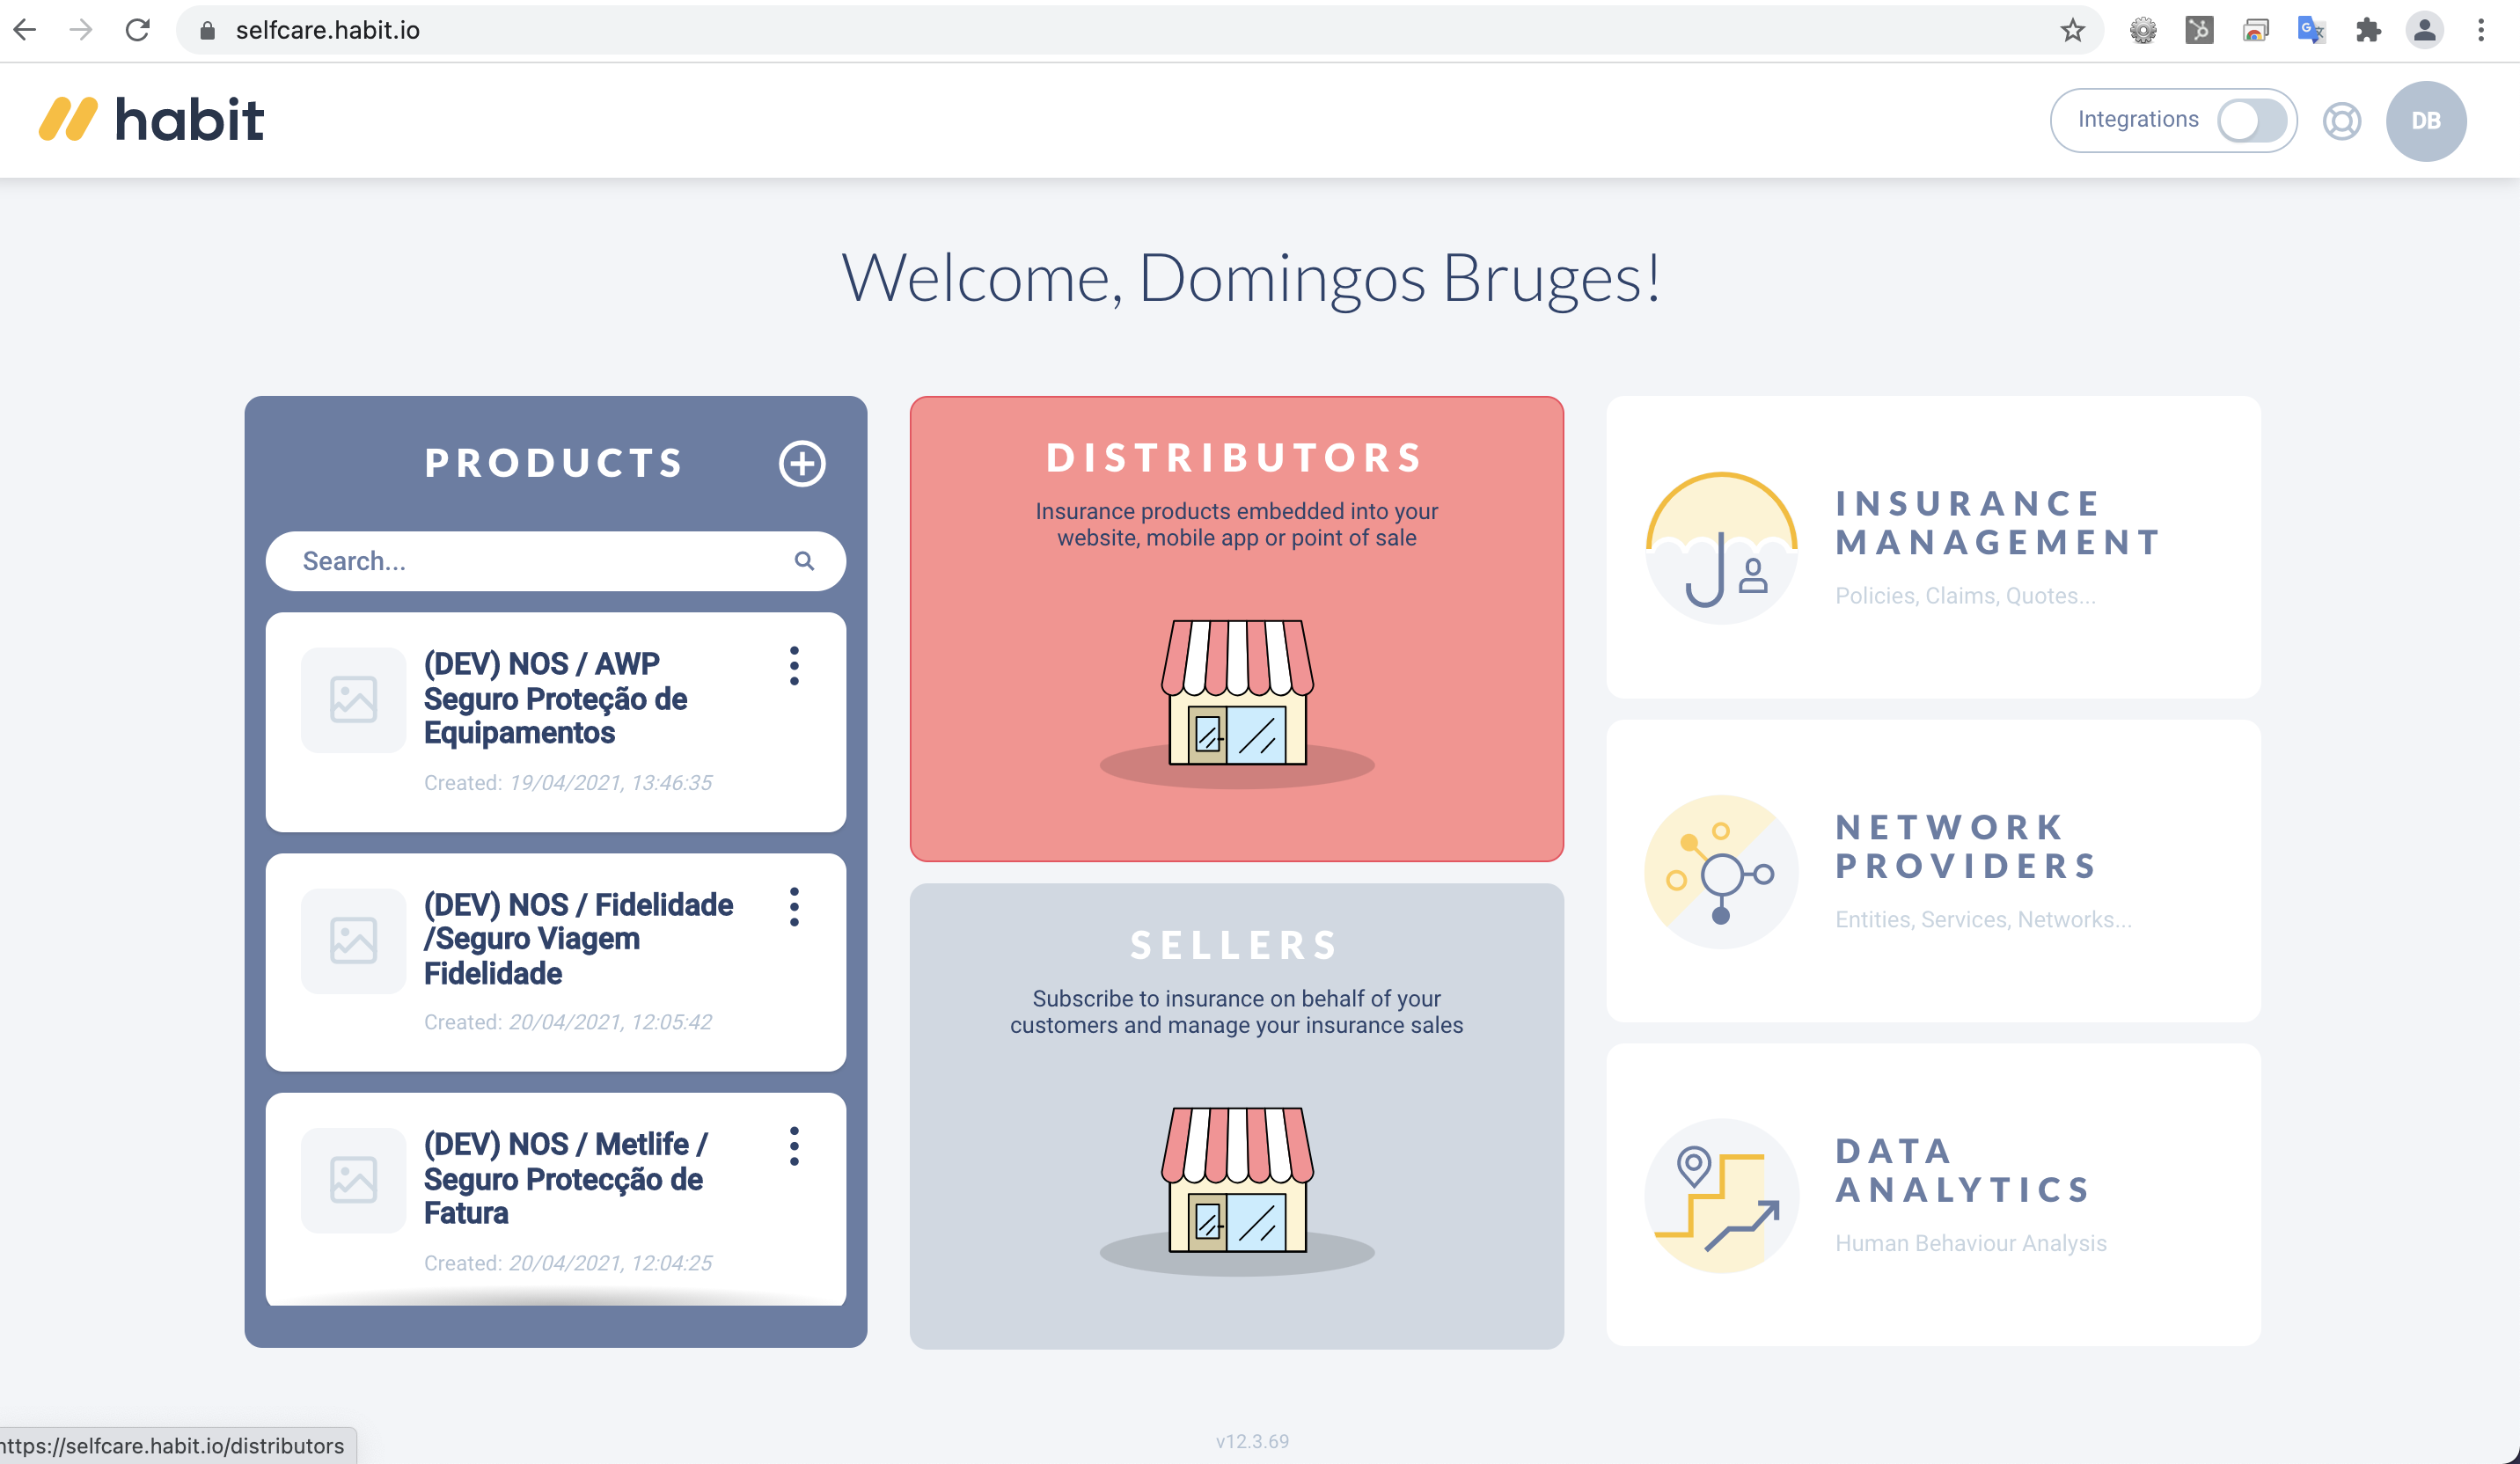2520x1464 pixels.
Task: Open options menu for Seguro Viagem Fidelidade
Action: pyautogui.click(x=794, y=906)
